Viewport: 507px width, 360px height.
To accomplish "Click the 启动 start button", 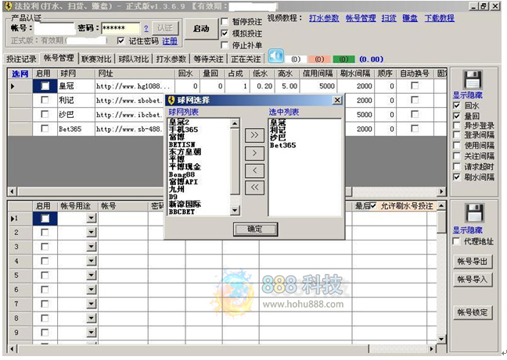I will tap(201, 29).
